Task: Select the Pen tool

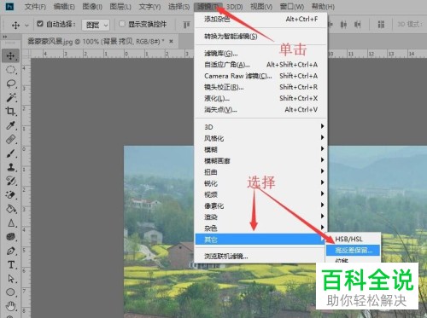Action: [x=10, y=251]
